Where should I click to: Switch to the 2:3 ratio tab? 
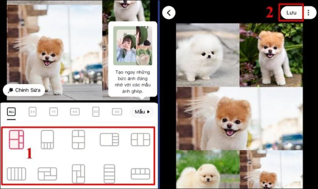96,111
